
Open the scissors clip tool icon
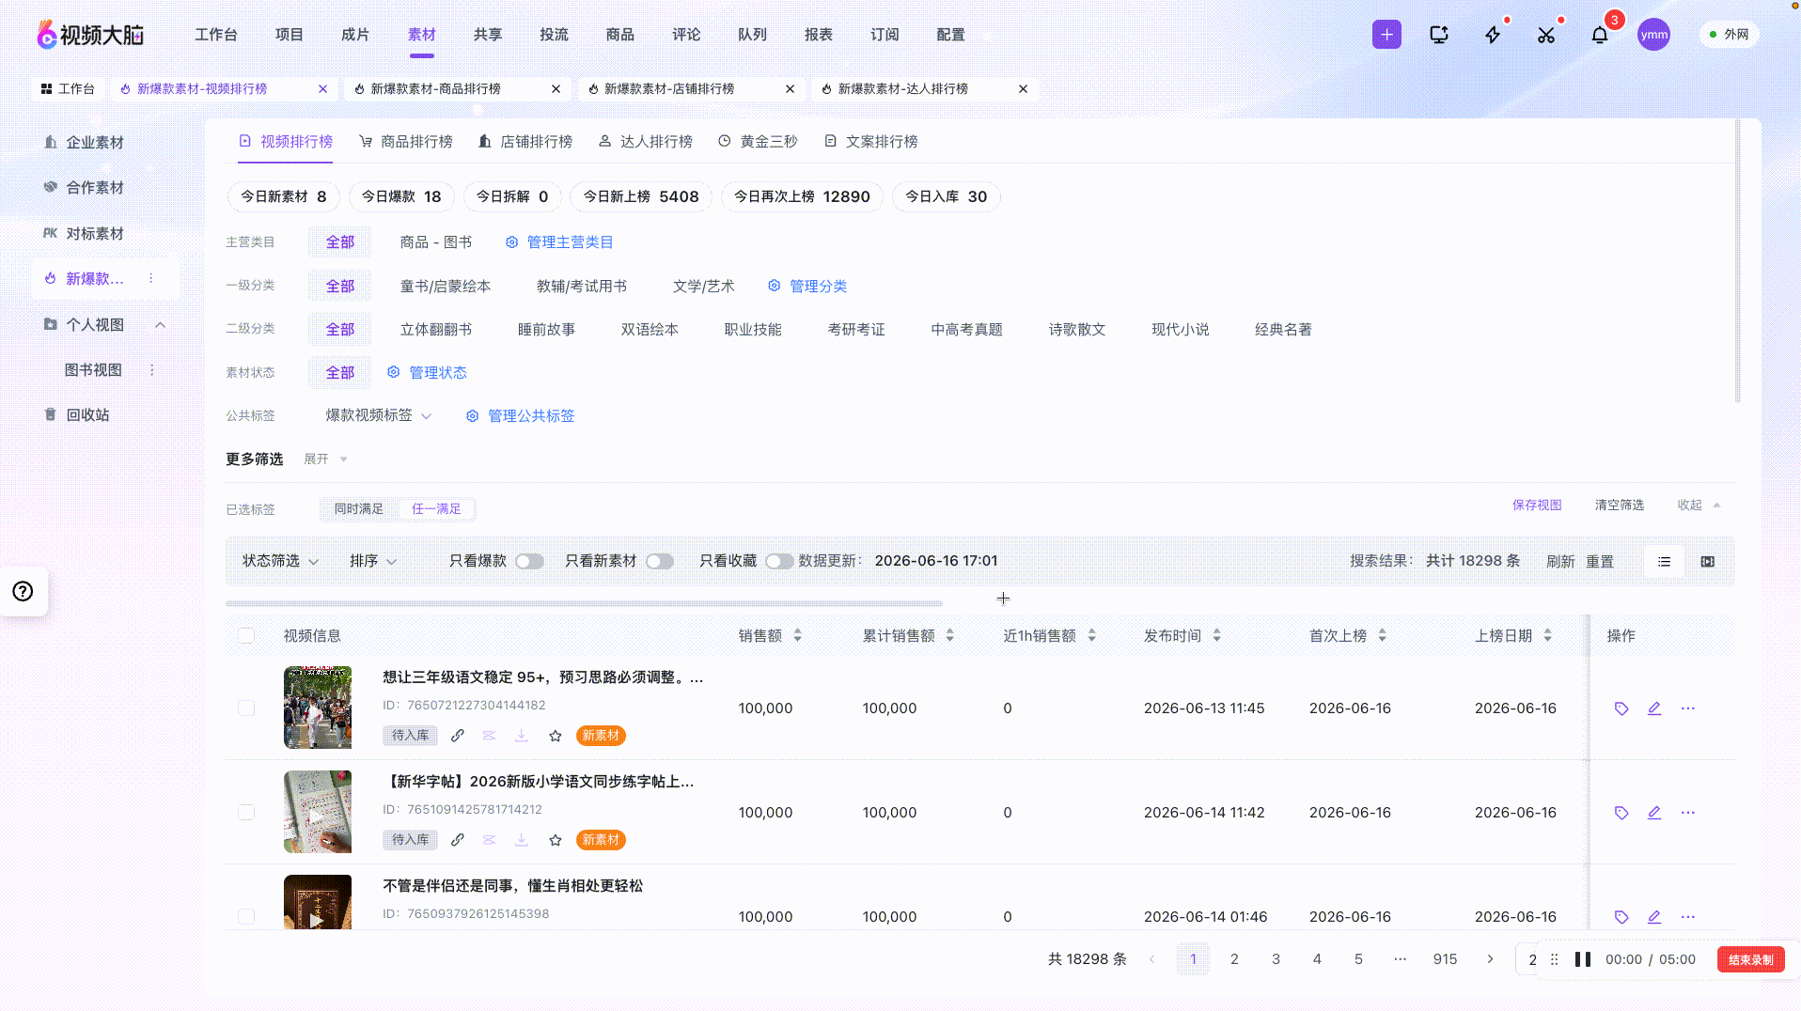pyautogui.click(x=1546, y=35)
